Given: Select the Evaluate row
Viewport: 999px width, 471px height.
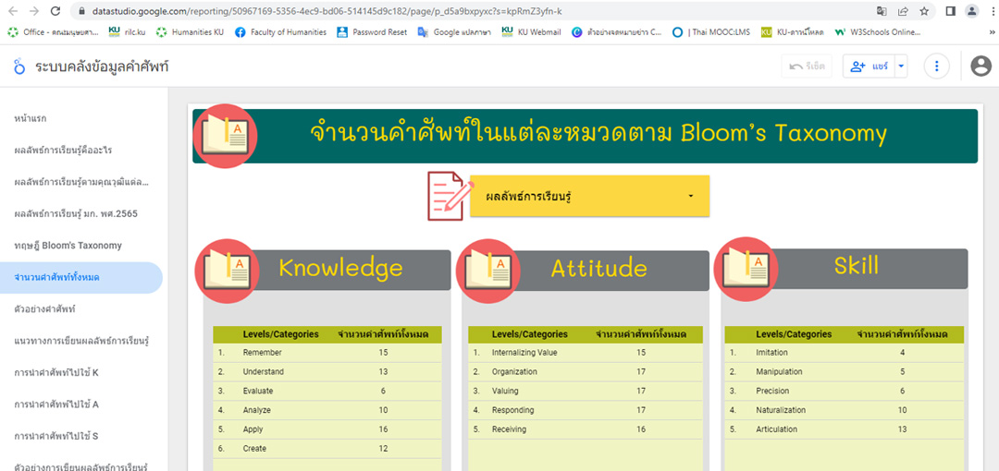Looking at the screenshot, I should coord(327,391).
